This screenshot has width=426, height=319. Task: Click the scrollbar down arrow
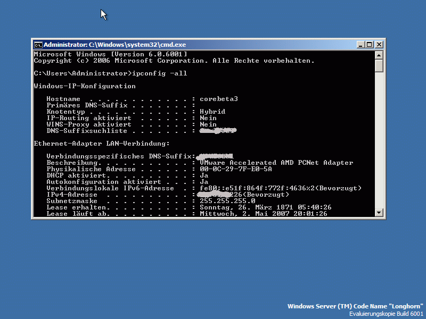click(379, 212)
